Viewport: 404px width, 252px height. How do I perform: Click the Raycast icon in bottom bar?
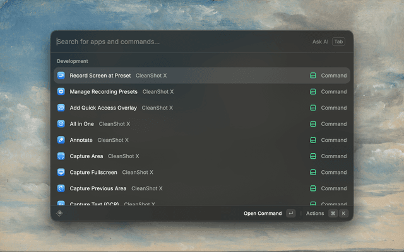click(59, 214)
